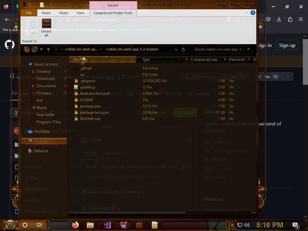This screenshot has width=308, height=231.
Task: Click GitHub Sign in link
Action: (265, 45)
